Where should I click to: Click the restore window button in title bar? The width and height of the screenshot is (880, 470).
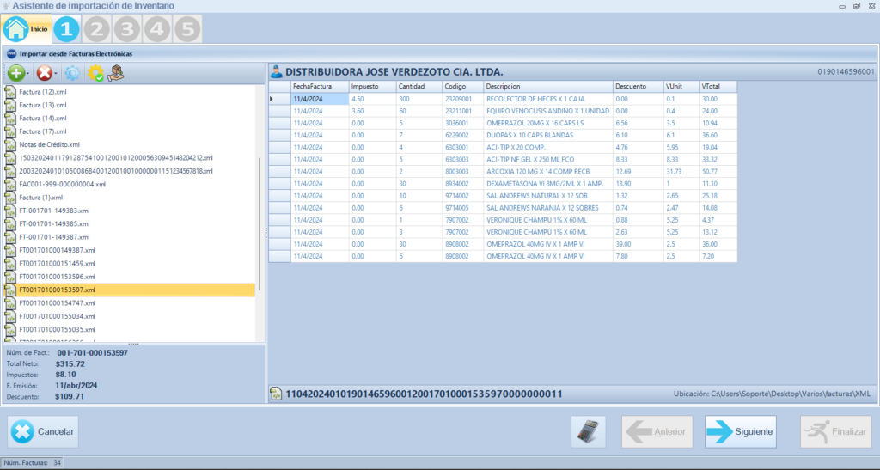857,6
